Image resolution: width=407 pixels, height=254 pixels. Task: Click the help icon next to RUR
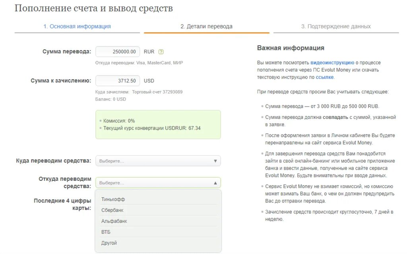[x=161, y=52]
